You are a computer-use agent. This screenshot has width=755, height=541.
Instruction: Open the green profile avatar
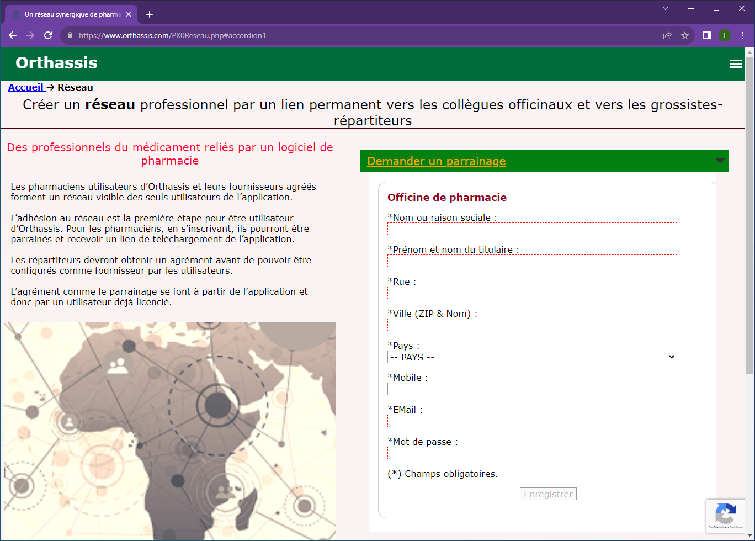tap(725, 35)
